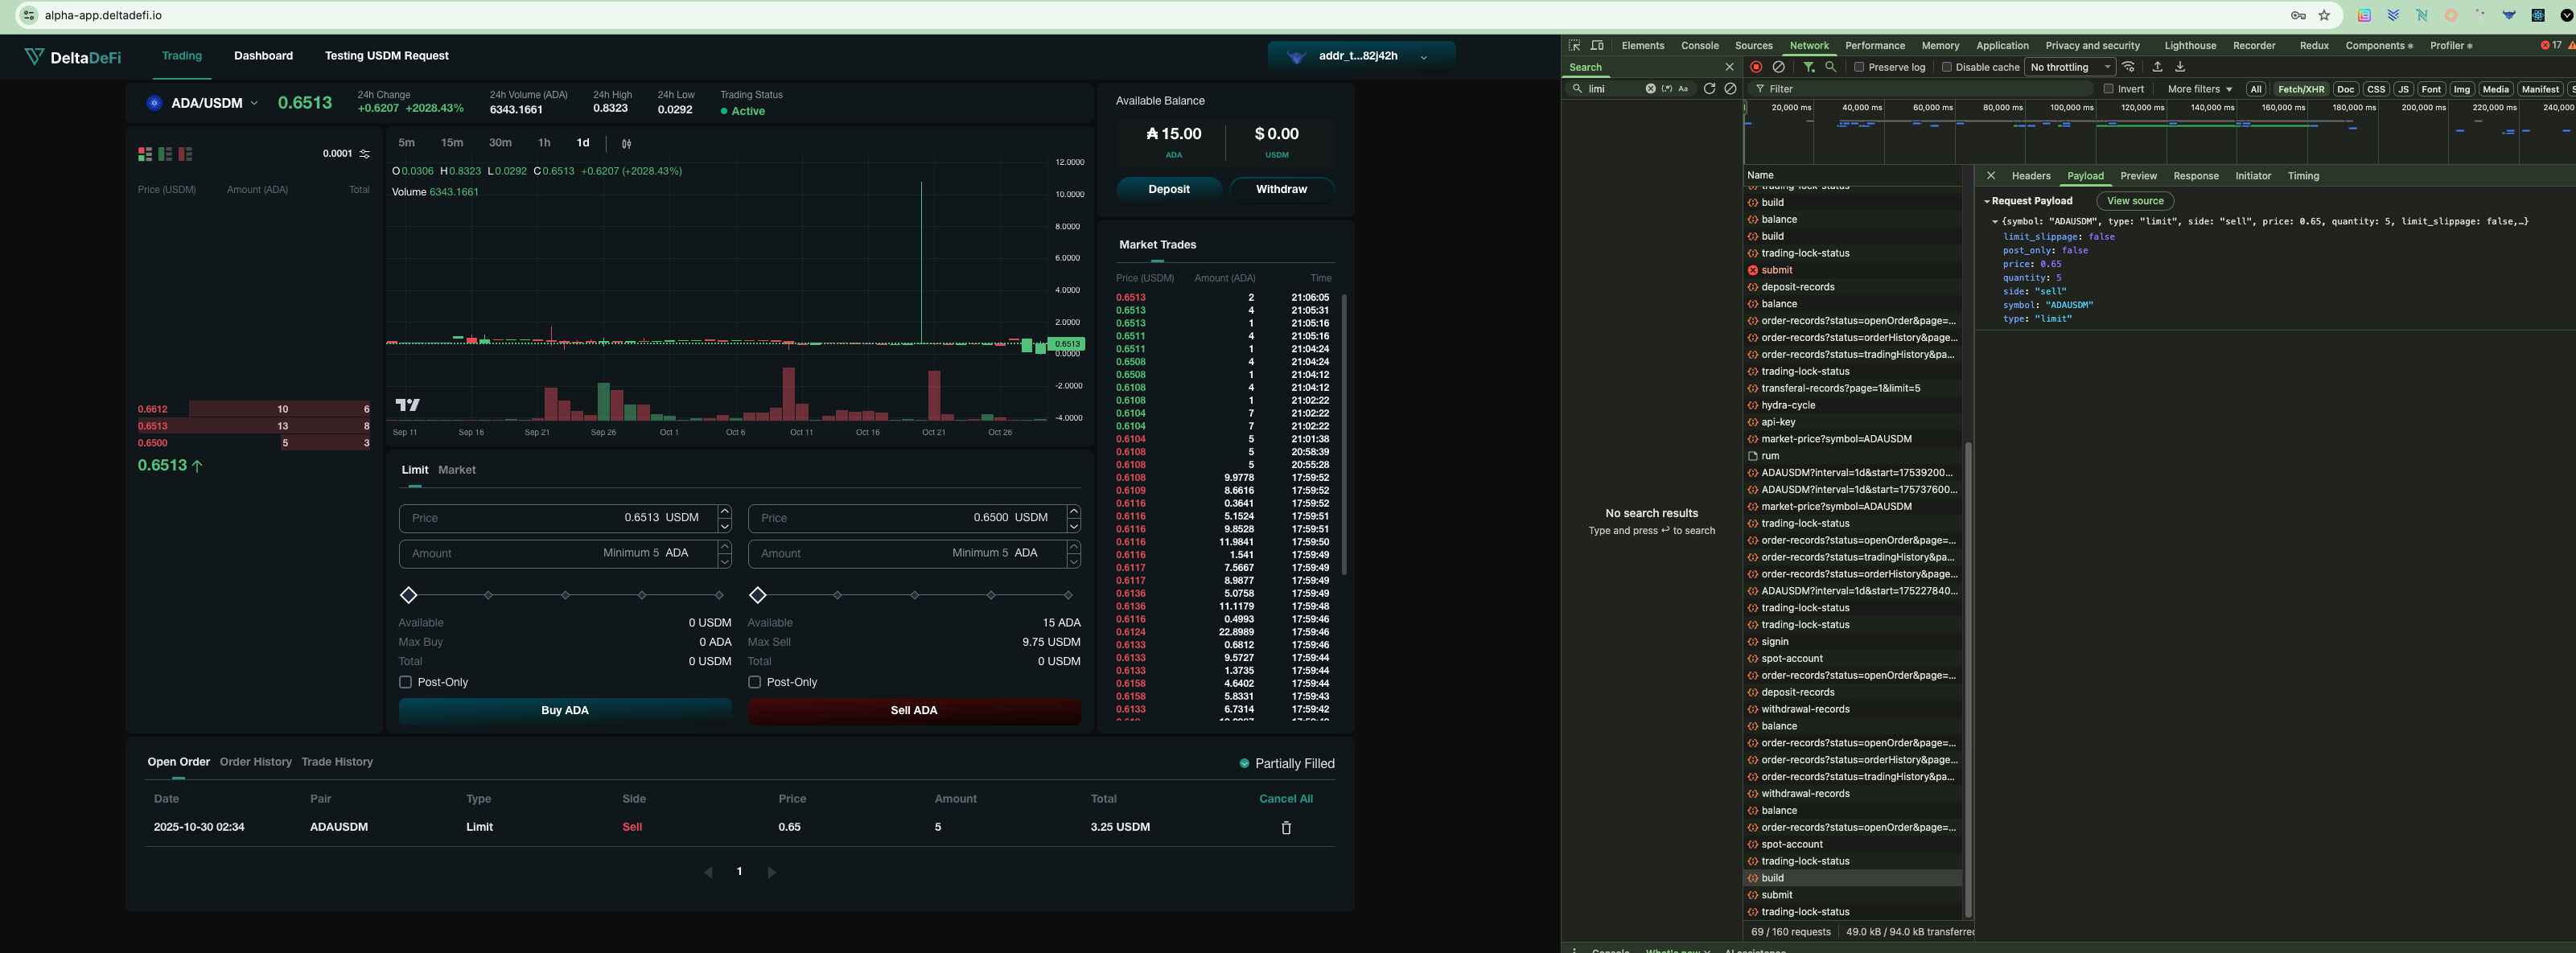
Task: Open the chart indicators candle icon
Action: click(x=627, y=144)
